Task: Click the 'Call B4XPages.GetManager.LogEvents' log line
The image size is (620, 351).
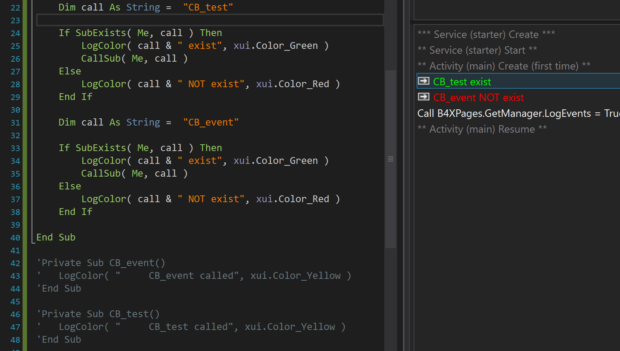Action: coord(518,113)
